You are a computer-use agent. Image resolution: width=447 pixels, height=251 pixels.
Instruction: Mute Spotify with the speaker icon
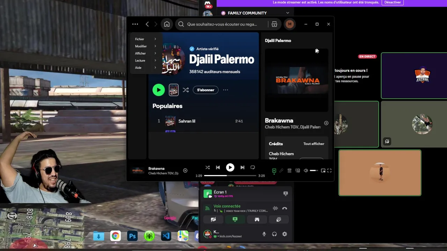click(x=306, y=170)
